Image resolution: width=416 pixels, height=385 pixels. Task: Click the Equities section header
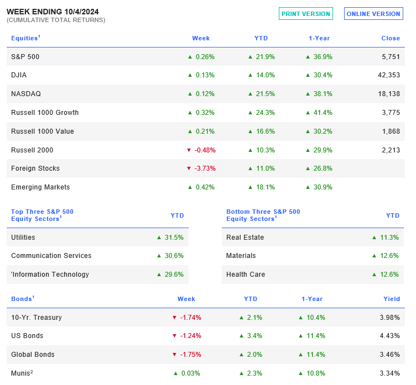tap(25, 38)
